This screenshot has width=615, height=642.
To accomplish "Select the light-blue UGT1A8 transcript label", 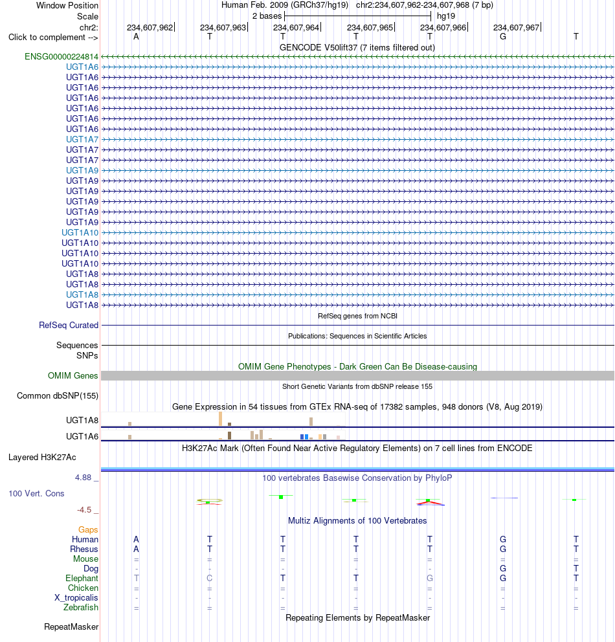I will (82, 295).
